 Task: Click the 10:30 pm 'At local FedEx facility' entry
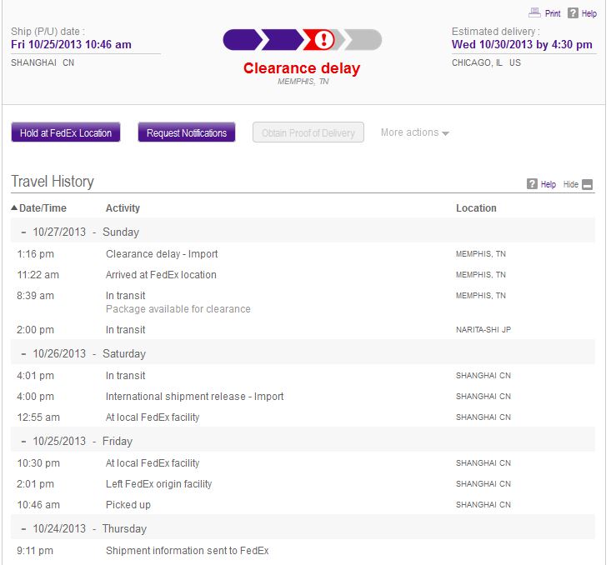point(153,462)
